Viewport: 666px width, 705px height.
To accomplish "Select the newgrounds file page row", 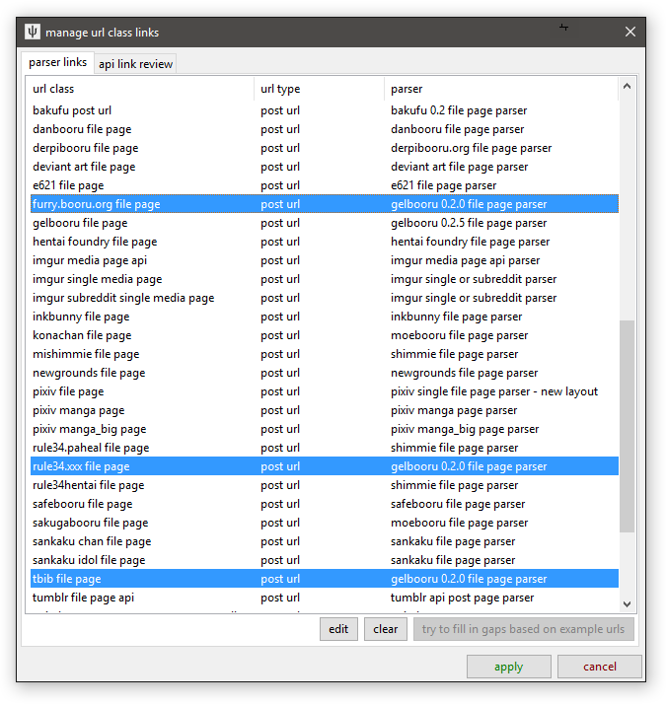I will 325,373.
